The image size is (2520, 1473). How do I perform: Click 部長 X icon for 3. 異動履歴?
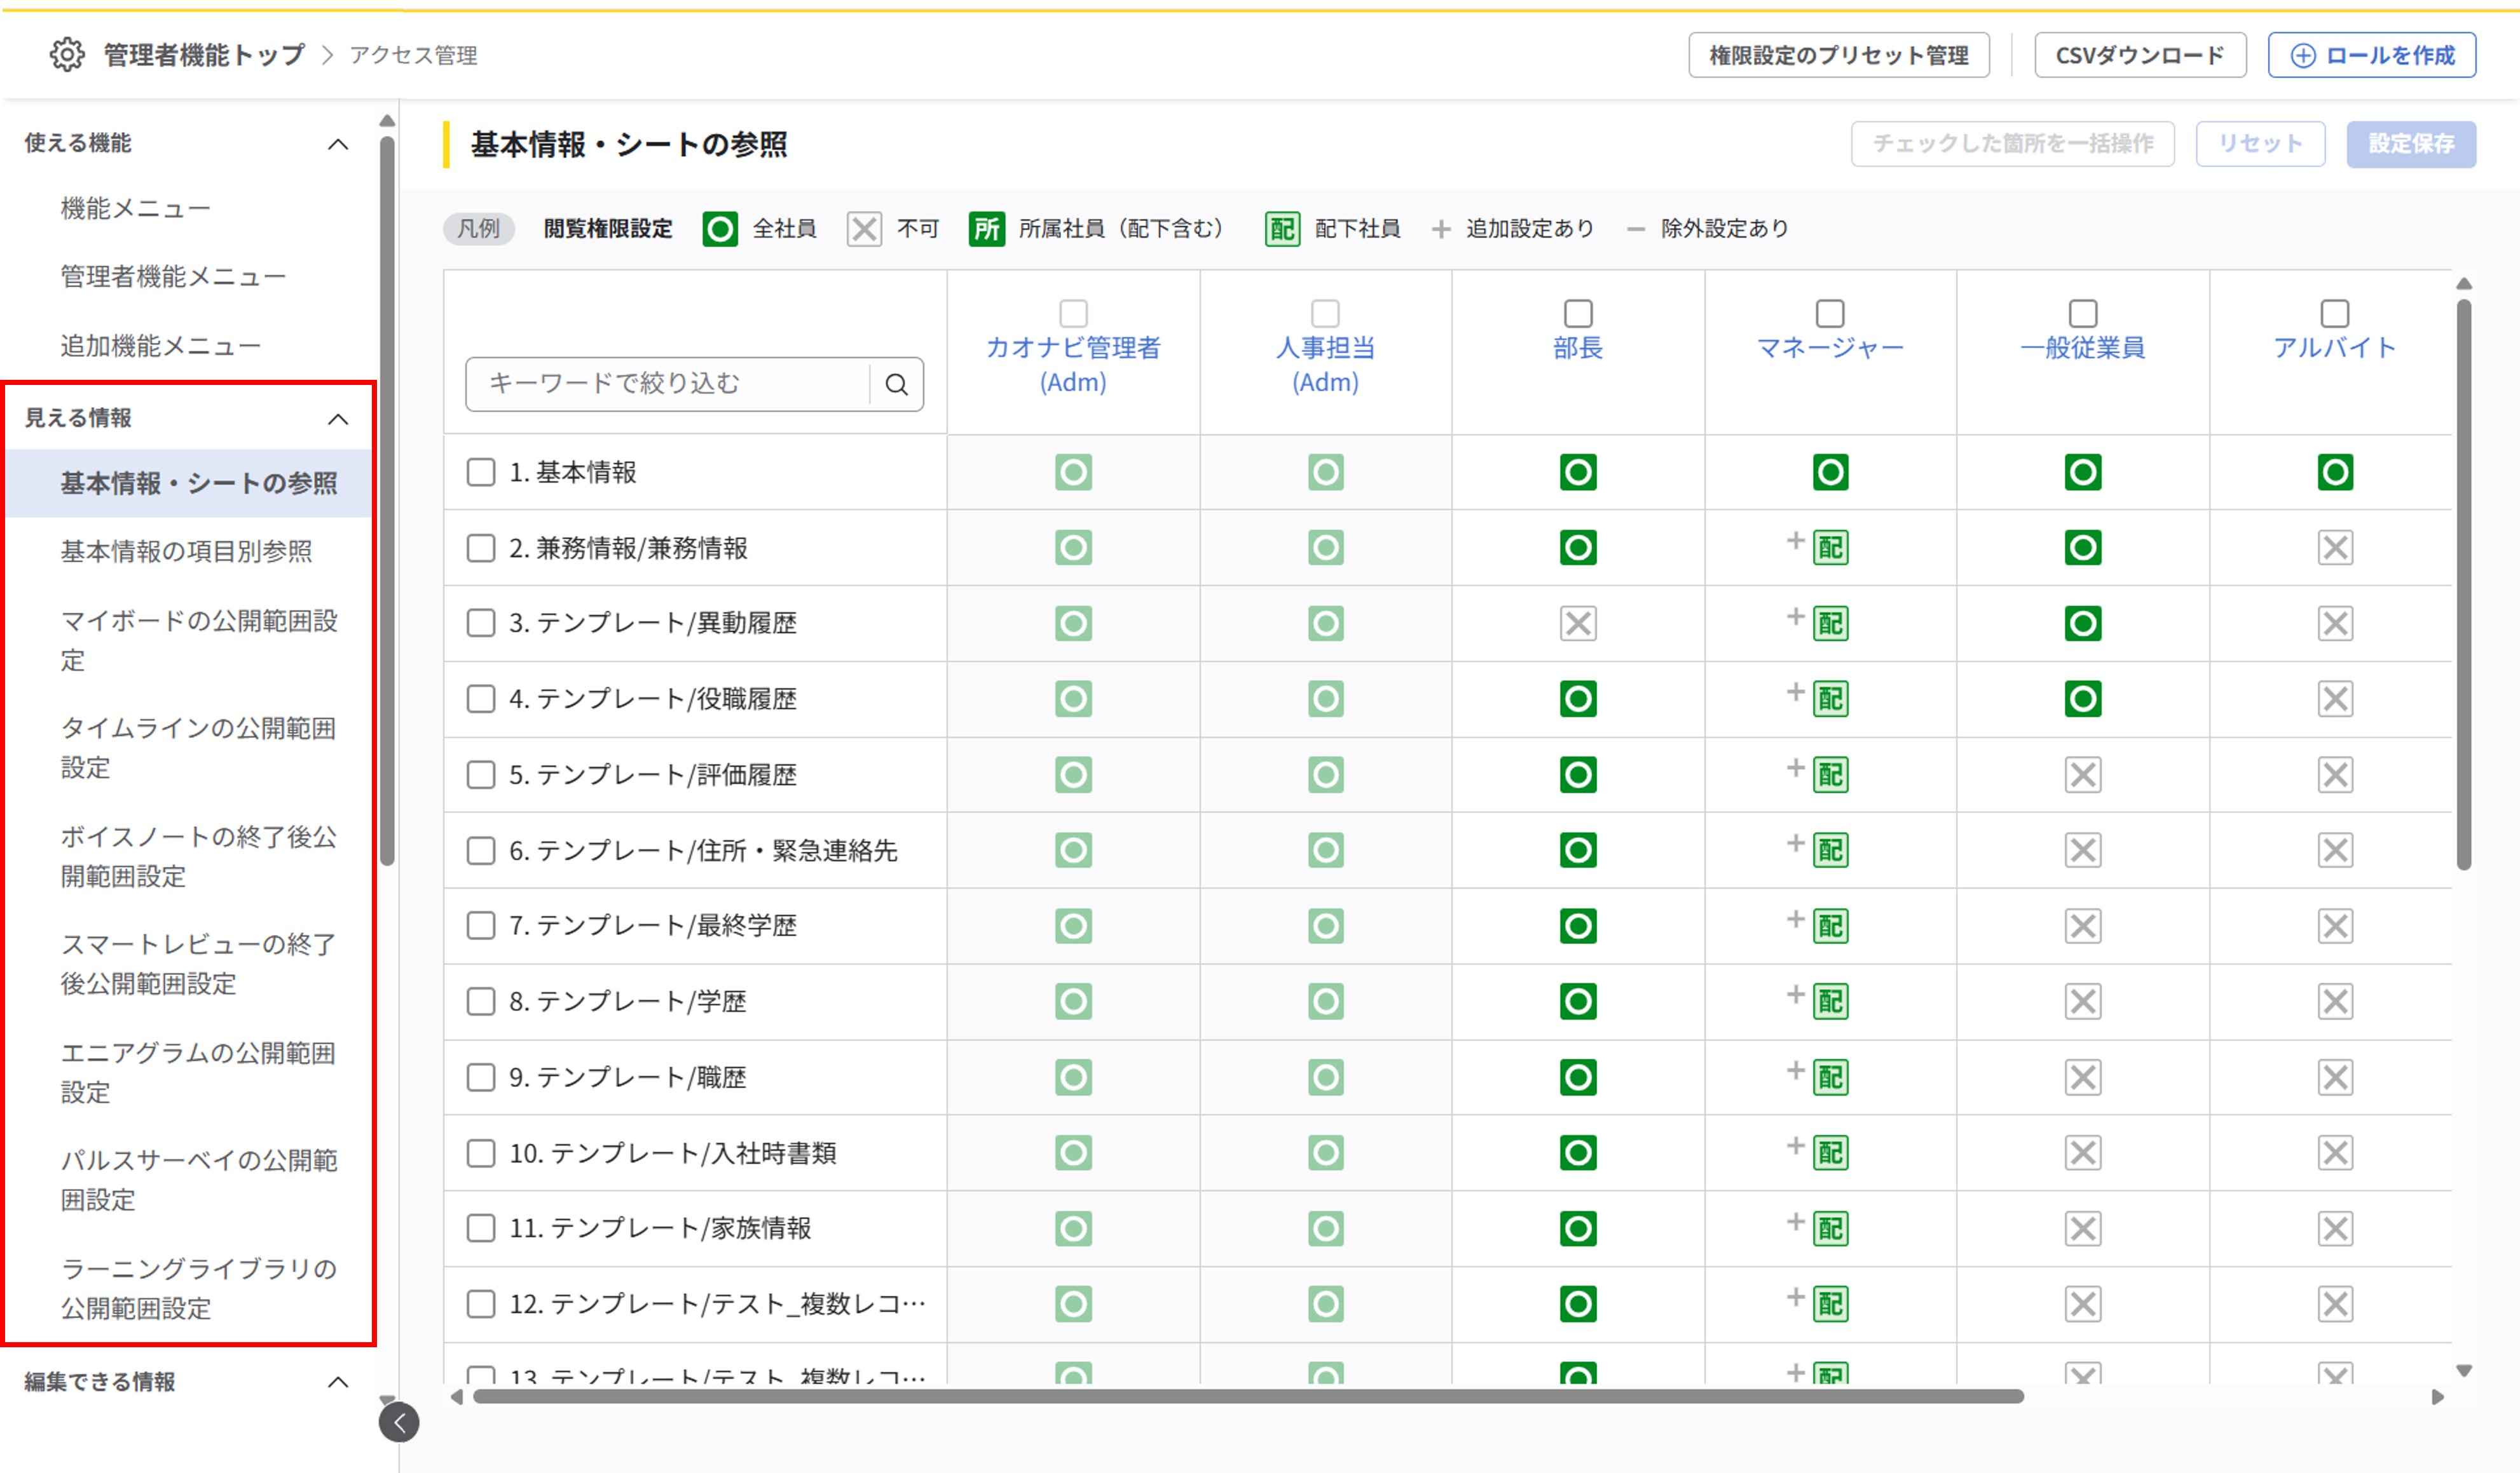tap(1578, 624)
